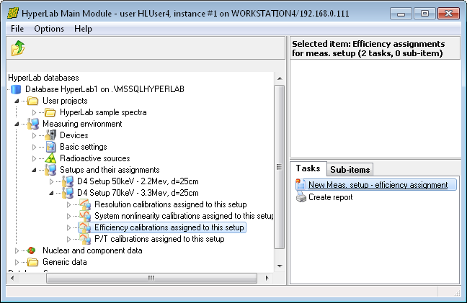467x303 pixels.
Task: Open the Options menu
Action: 49,29
